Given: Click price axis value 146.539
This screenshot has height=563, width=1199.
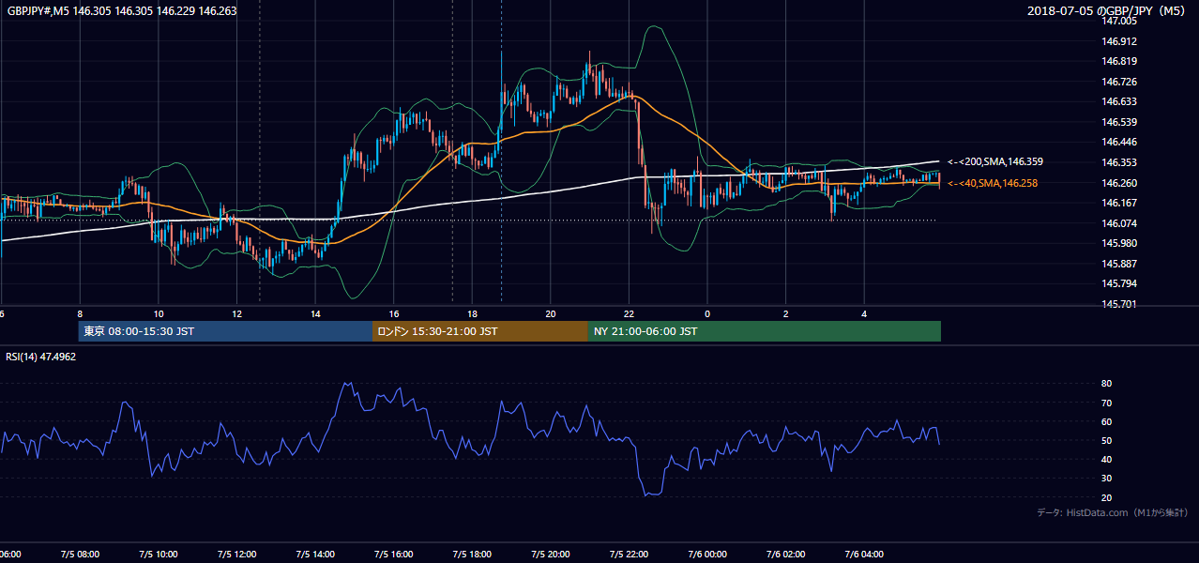Looking at the screenshot, I should coord(1120,122).
